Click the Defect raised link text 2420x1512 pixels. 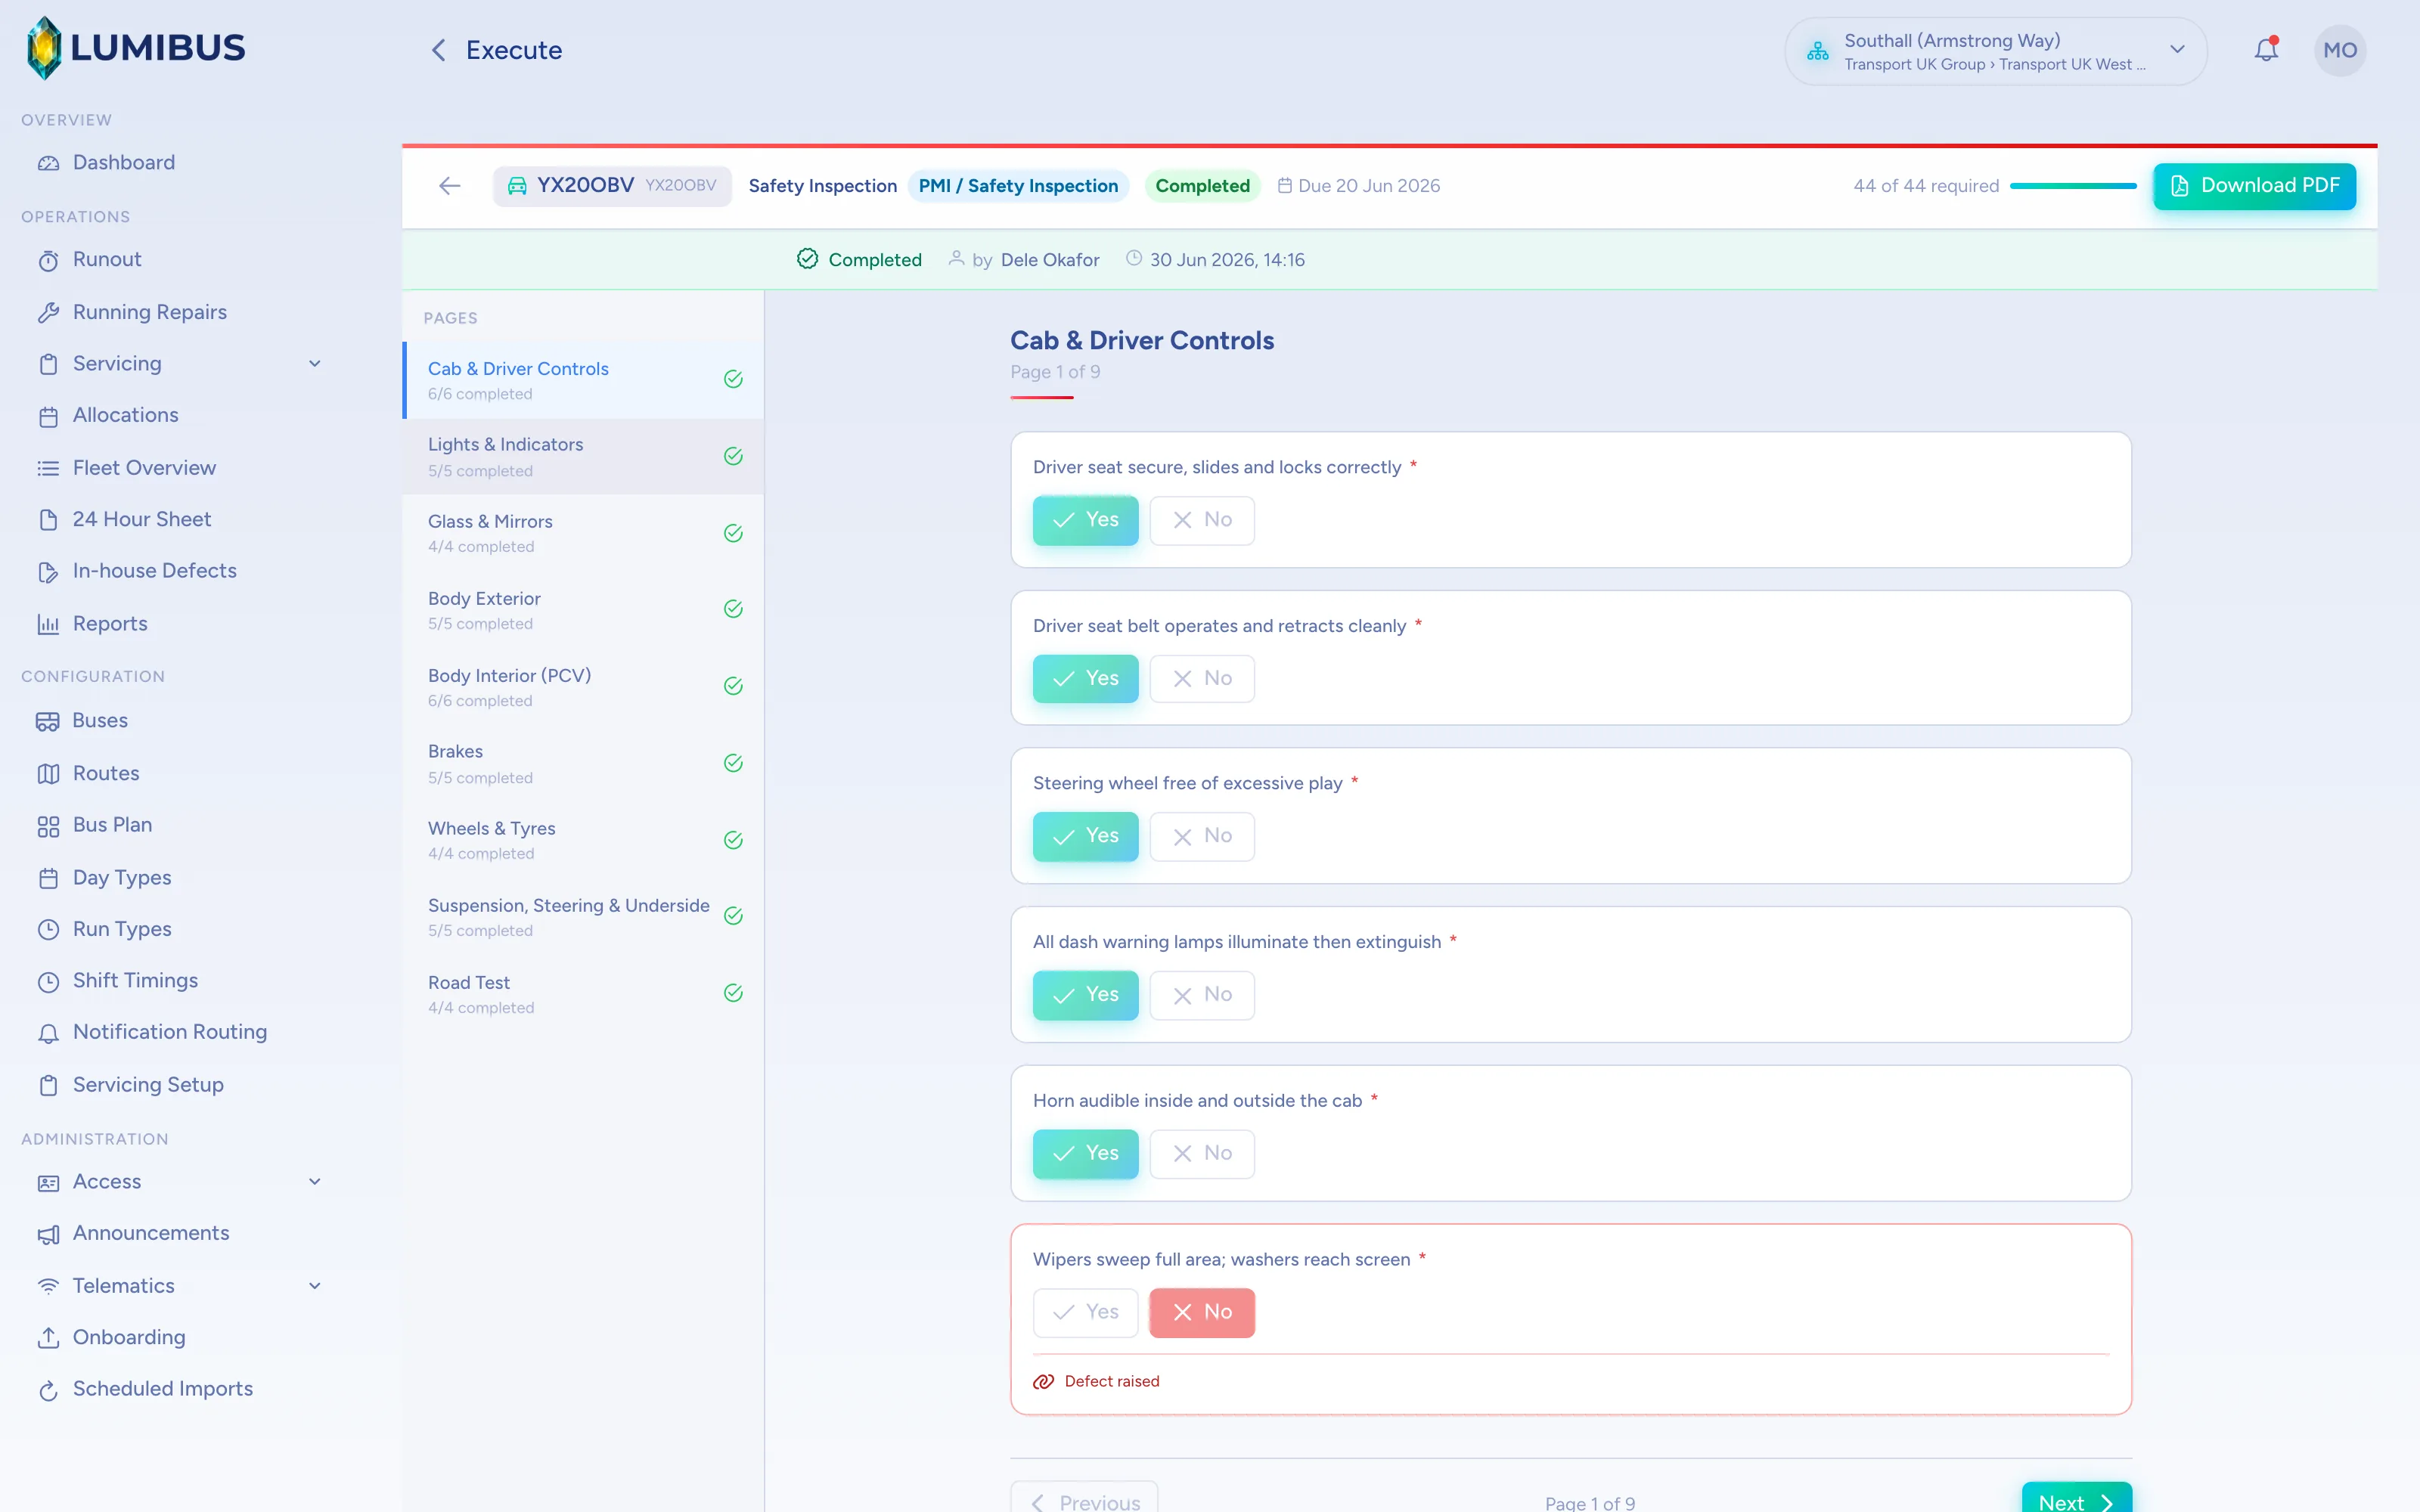click(x=1112, y=1382)
